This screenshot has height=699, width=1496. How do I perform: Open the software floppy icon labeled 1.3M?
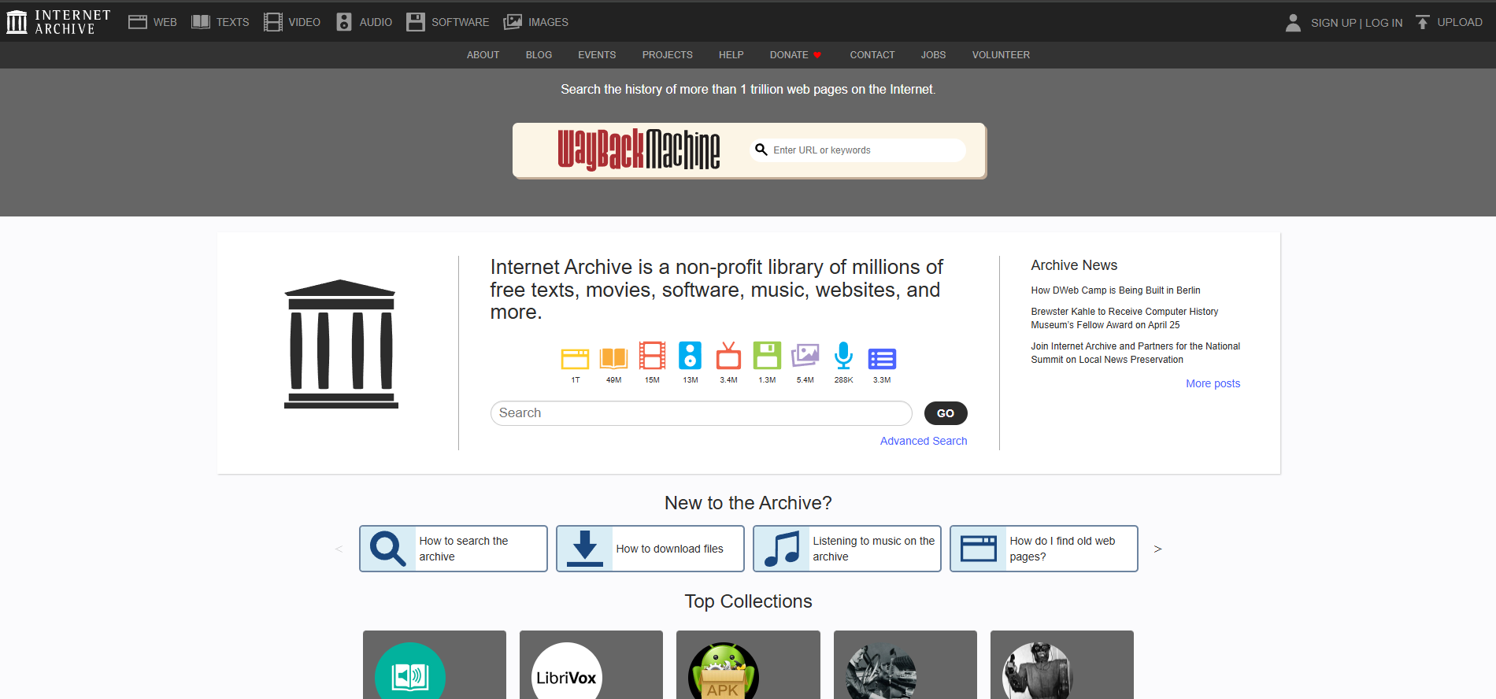click(x=767, y=356)
